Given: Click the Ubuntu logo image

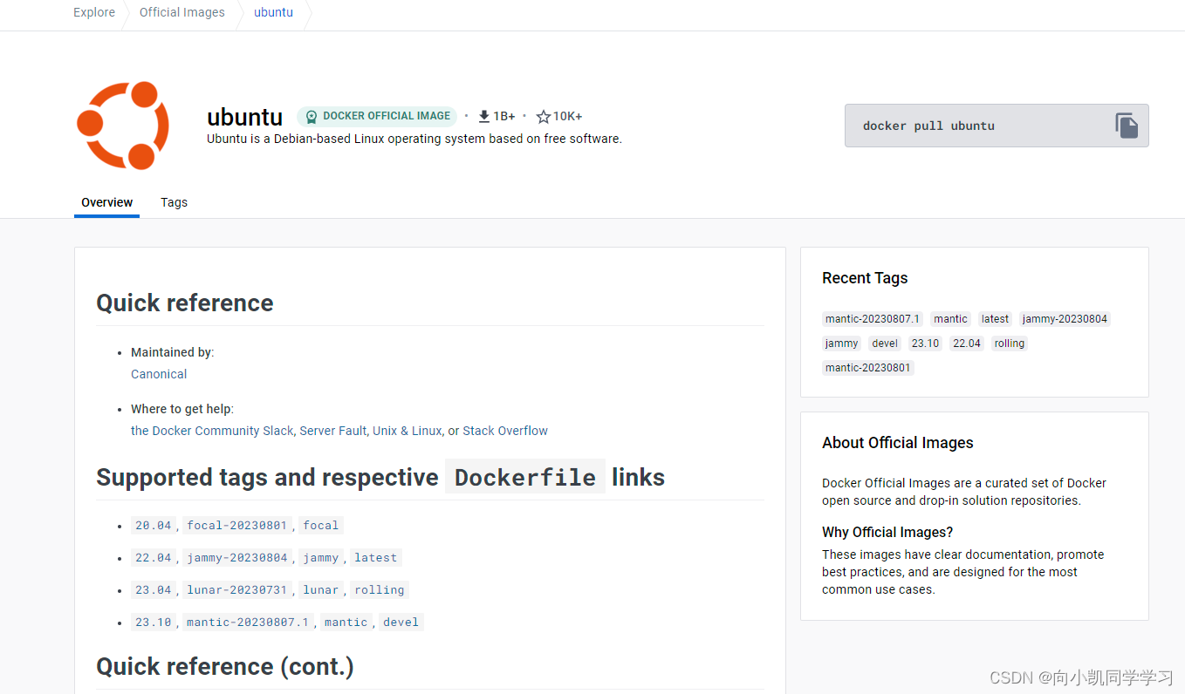Looking at the screenshot, I should pos(123,125).
